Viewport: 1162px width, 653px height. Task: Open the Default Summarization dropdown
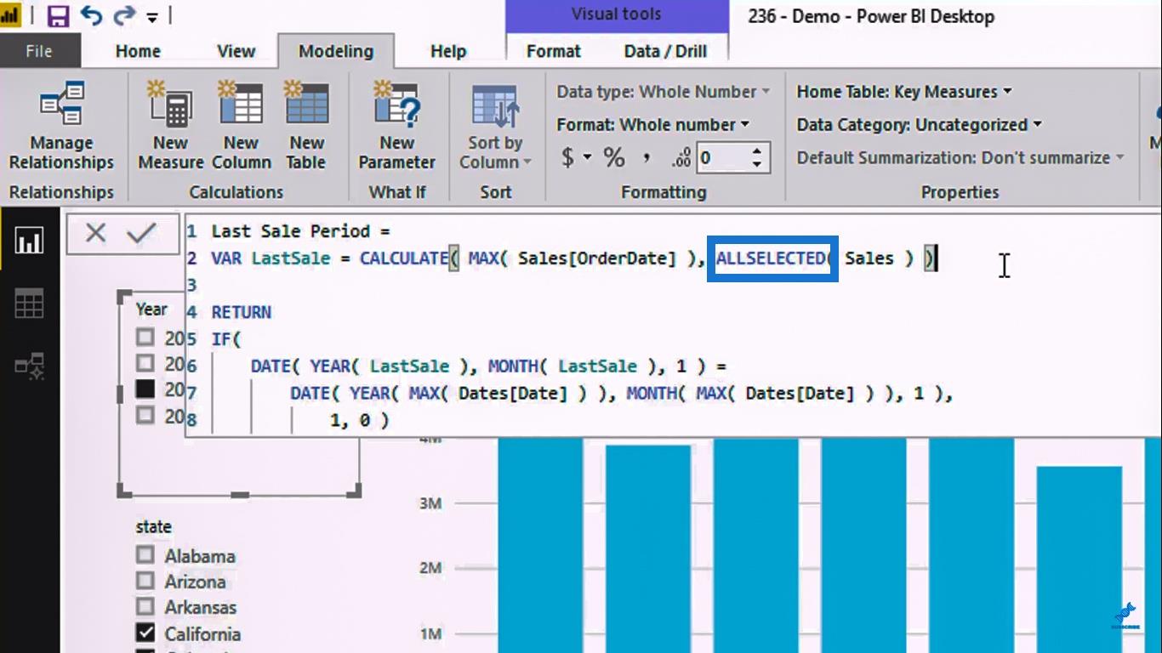(960, 158)
